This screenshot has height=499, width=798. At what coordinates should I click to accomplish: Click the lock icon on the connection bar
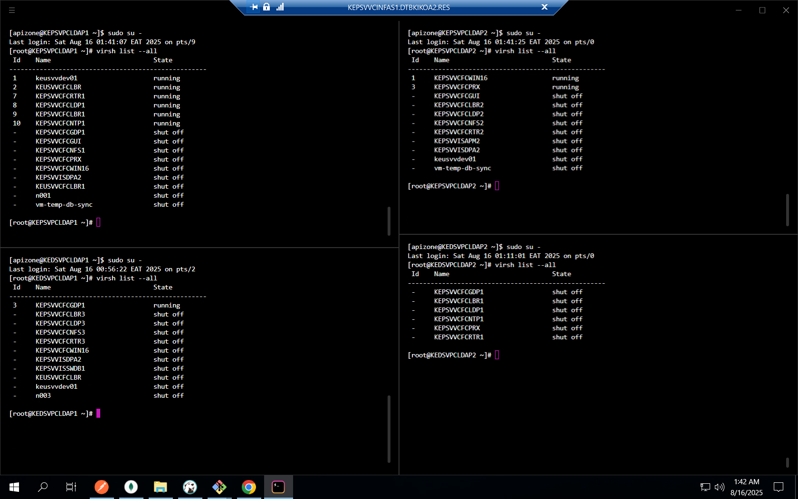click(x=266, y=7)
